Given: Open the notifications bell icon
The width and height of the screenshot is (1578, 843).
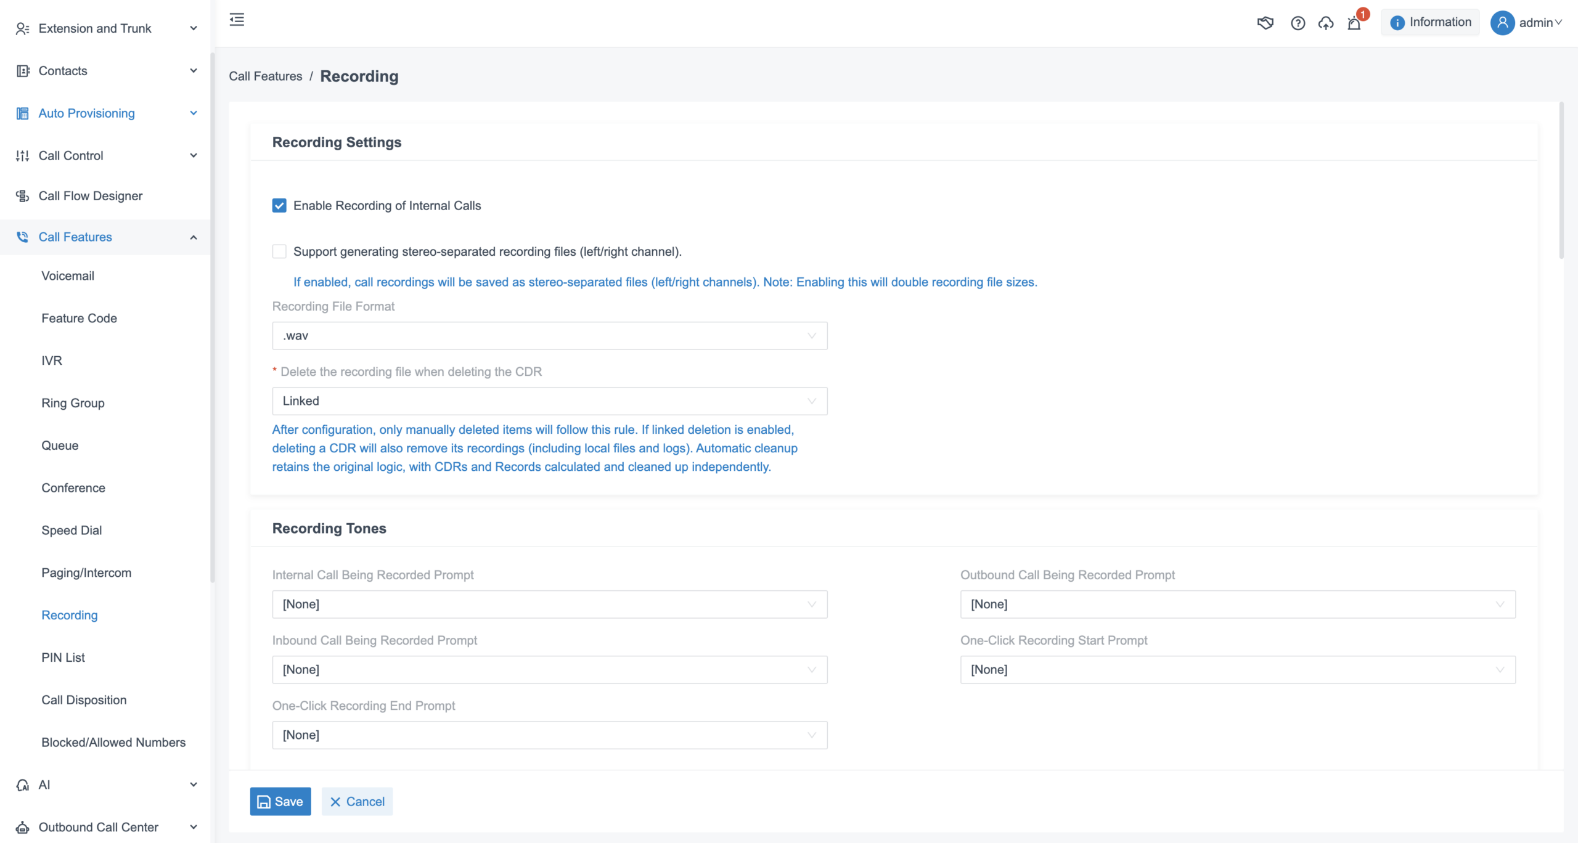Looking at the screenshot, I should click(1354, 23).
